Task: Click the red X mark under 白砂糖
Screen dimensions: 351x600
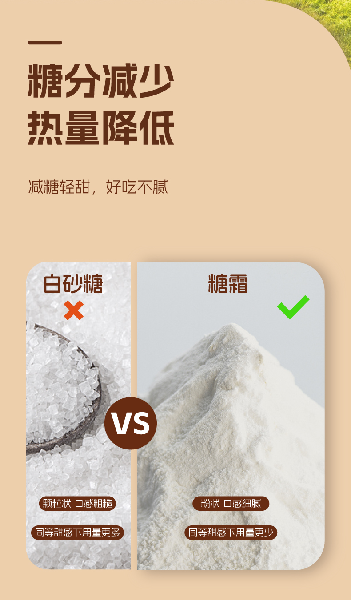Action: coord(74,310)
